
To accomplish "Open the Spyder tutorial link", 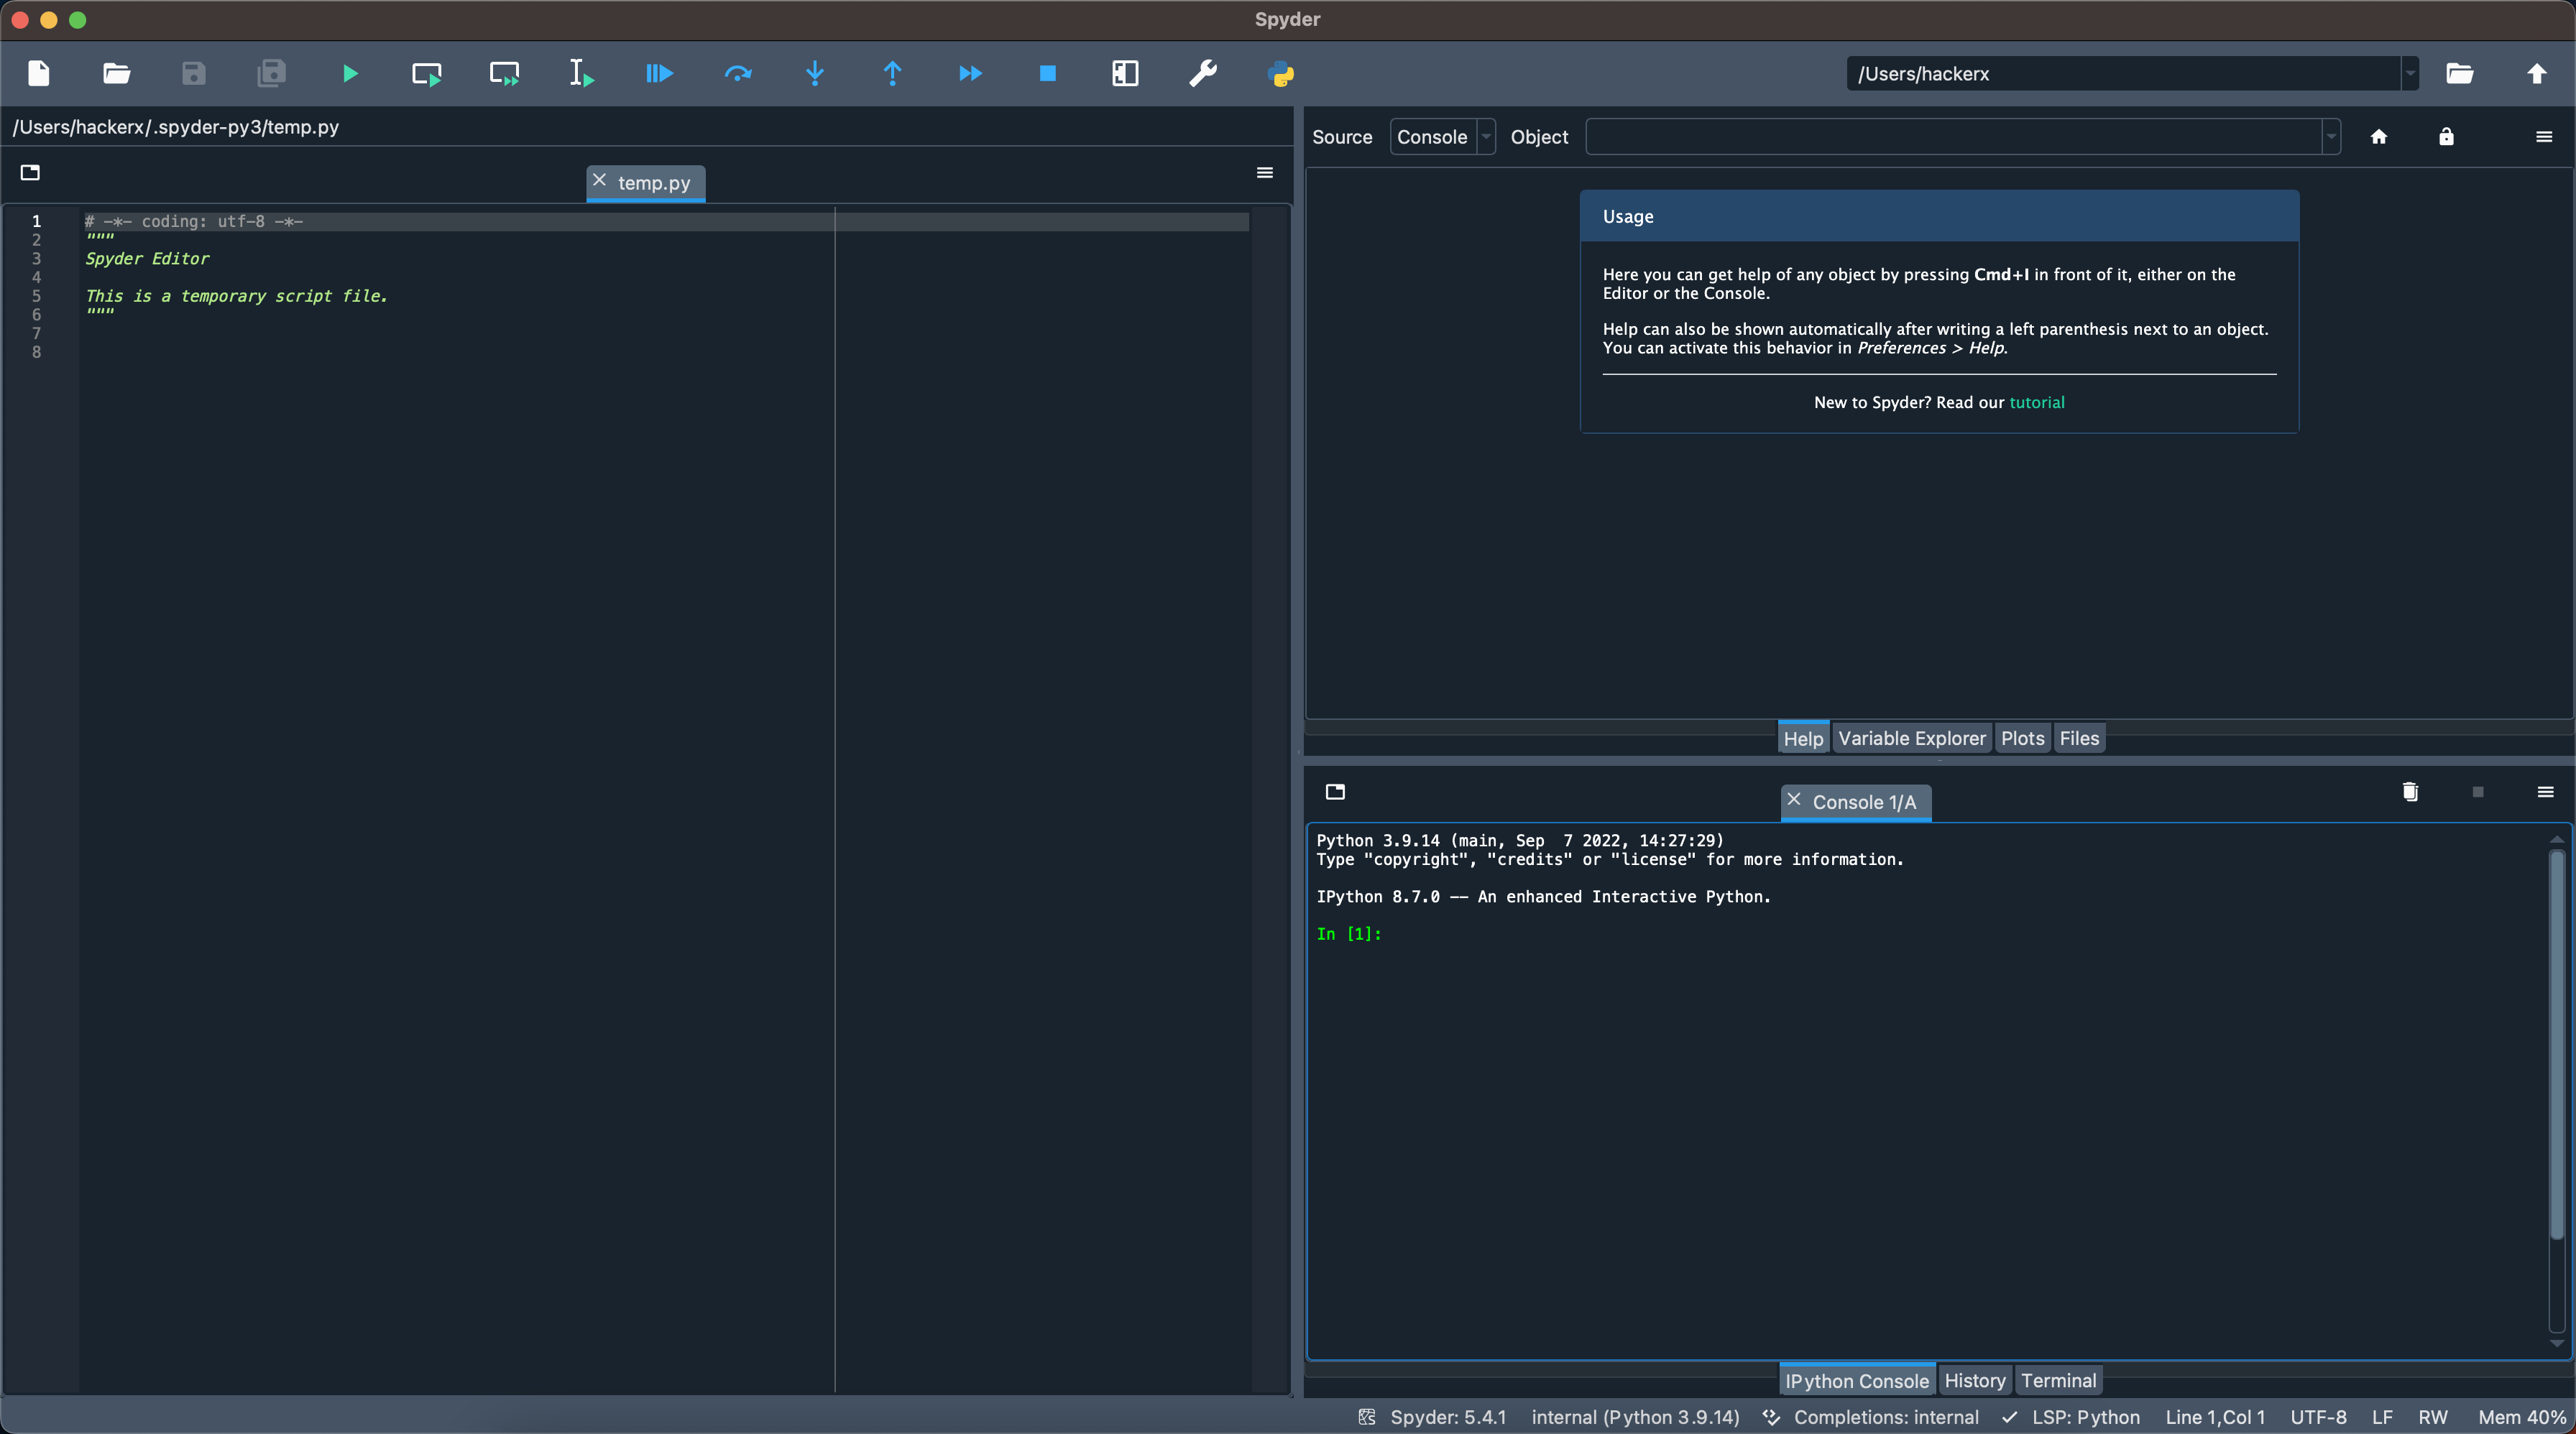I will (x=2036, y=403).
